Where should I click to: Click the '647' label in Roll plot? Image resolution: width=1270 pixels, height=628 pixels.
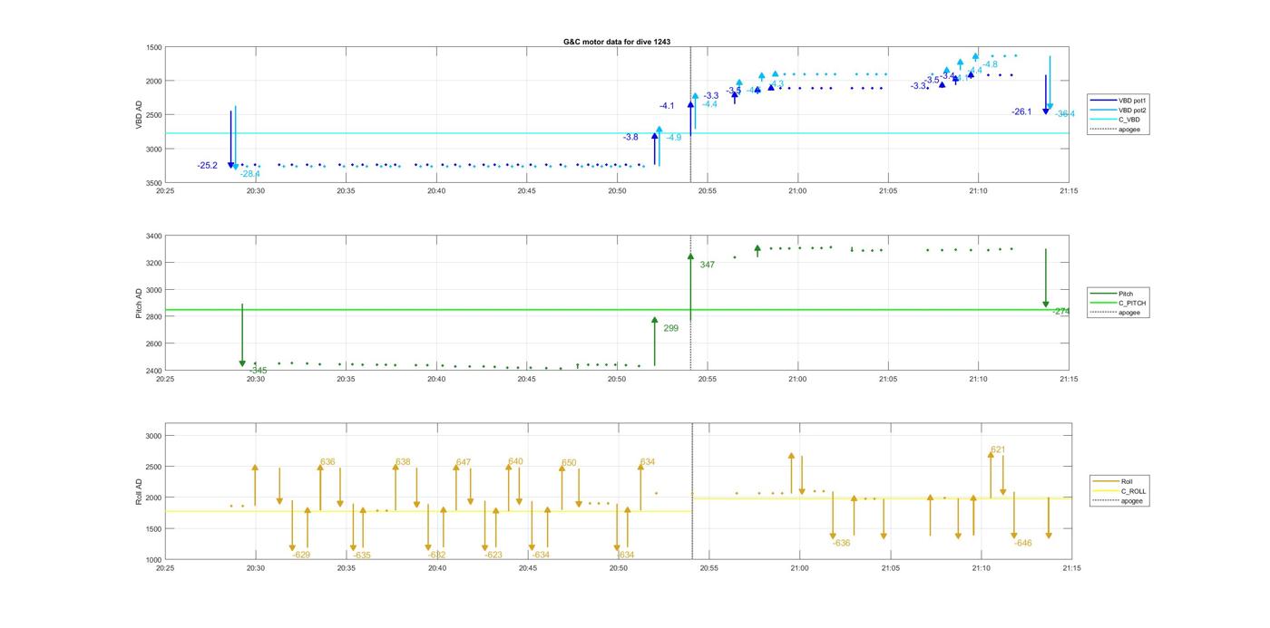(x=464, y=462)
